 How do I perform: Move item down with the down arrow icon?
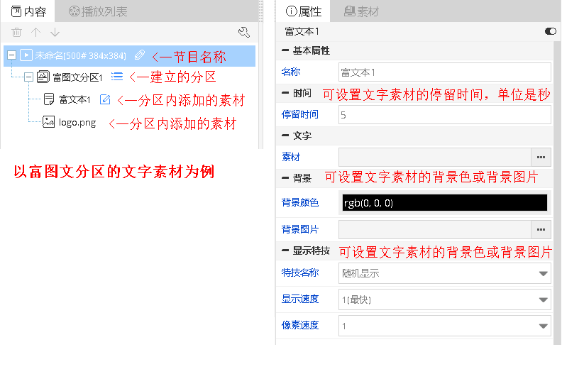point(55,32)
